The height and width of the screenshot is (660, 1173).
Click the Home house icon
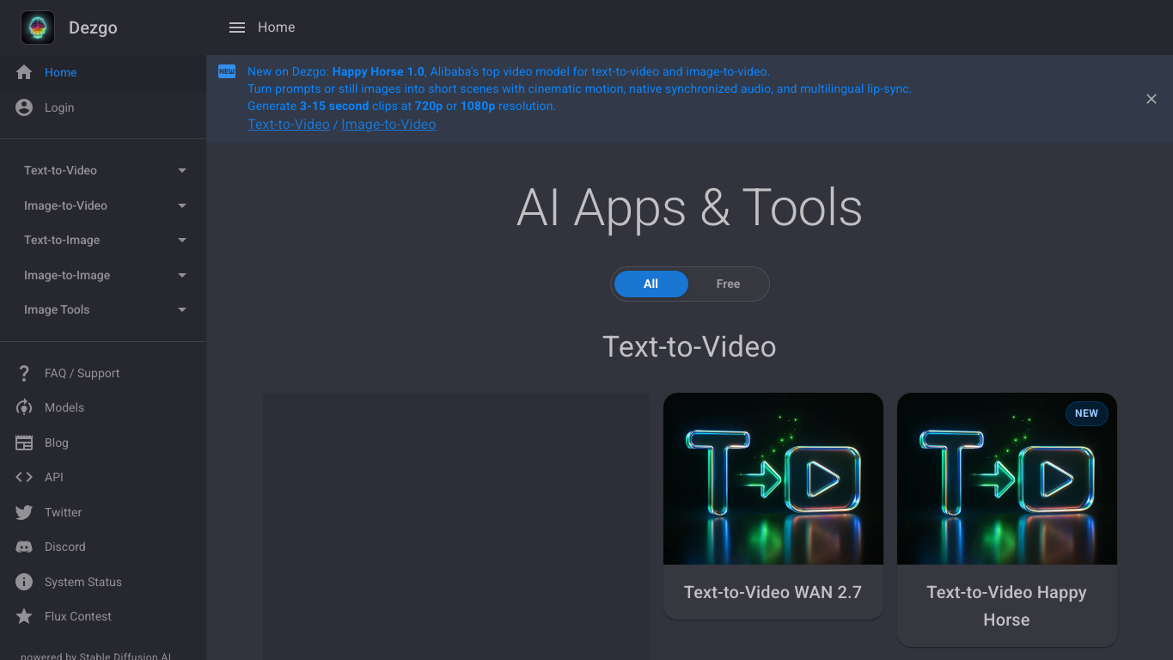[x=24, y=72]
